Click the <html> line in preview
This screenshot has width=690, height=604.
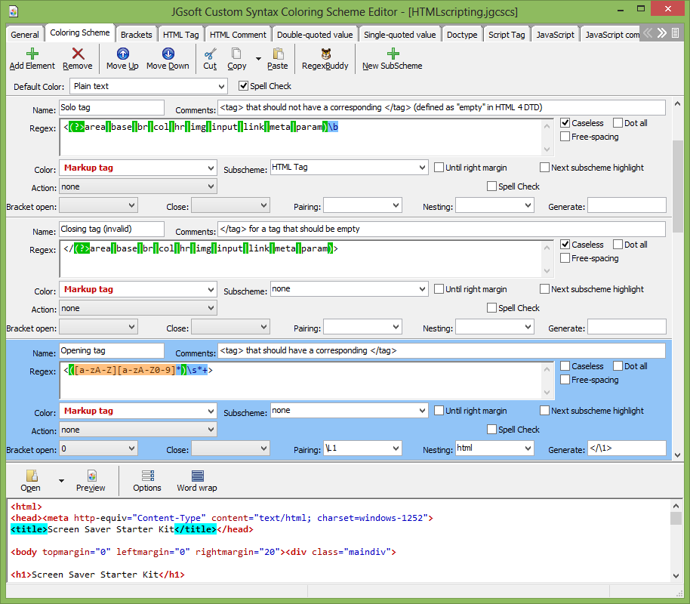pos(26,507)
